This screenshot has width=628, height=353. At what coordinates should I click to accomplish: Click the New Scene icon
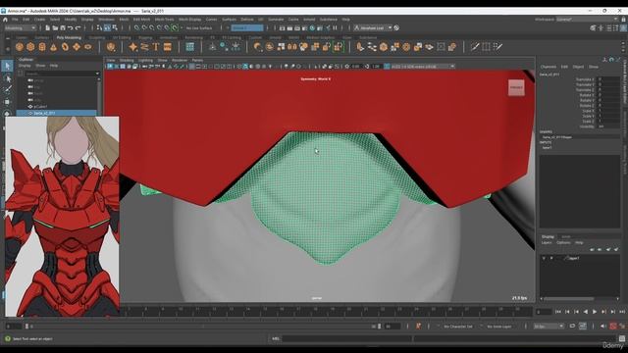(x=47, y=28)
